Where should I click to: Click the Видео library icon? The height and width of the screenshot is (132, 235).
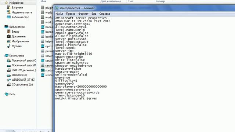tap(8, 32)
